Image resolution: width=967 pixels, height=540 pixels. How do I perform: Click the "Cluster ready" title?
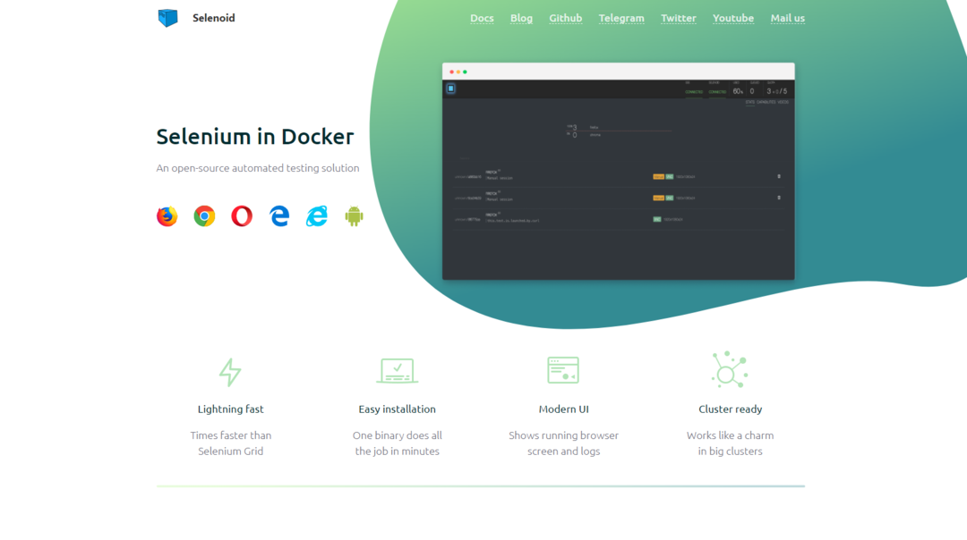coord(731,409)
